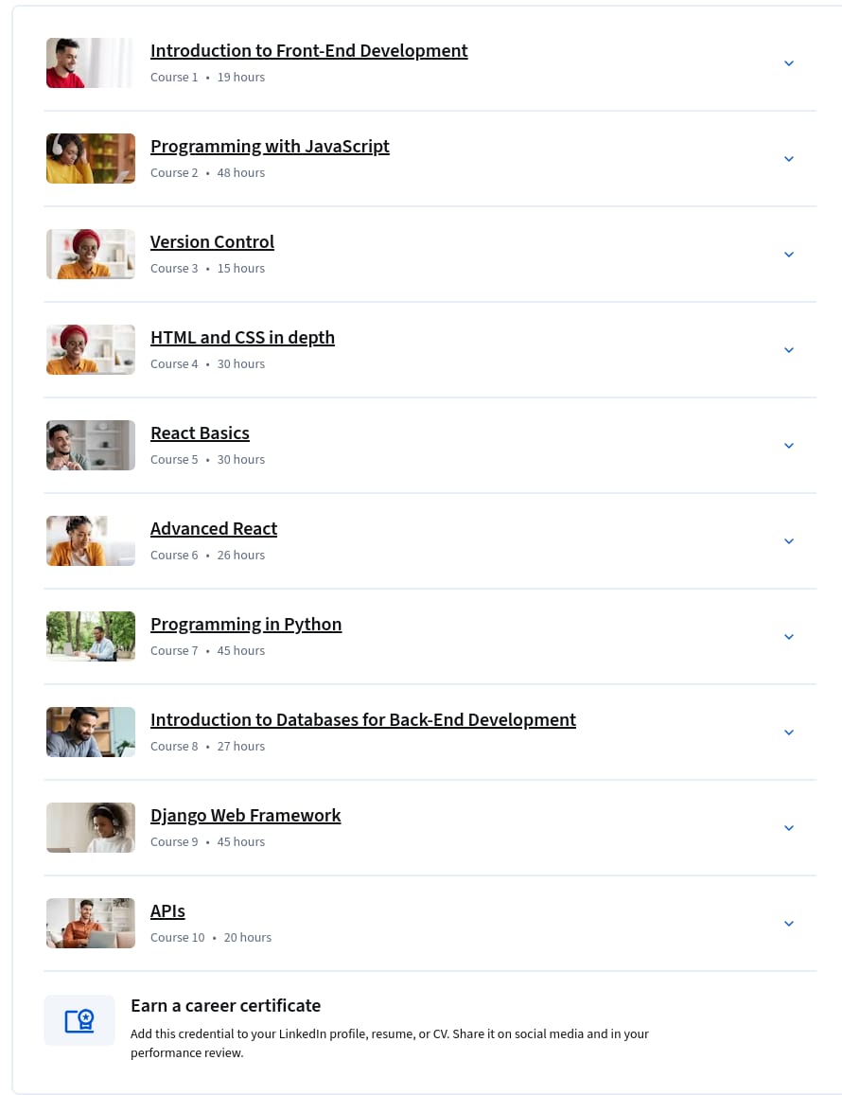Open the Version Control course link
This screenshot has height=1095, width=842.
(212, 242)
